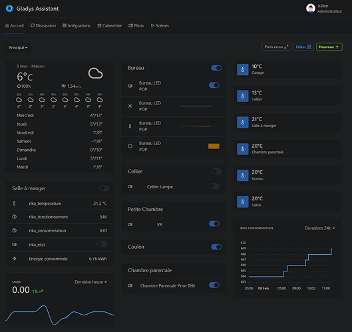The height and width of the screenshot is (332, 352).
Task: Click the Garage thermometer icon
Action: coord(242,70)
